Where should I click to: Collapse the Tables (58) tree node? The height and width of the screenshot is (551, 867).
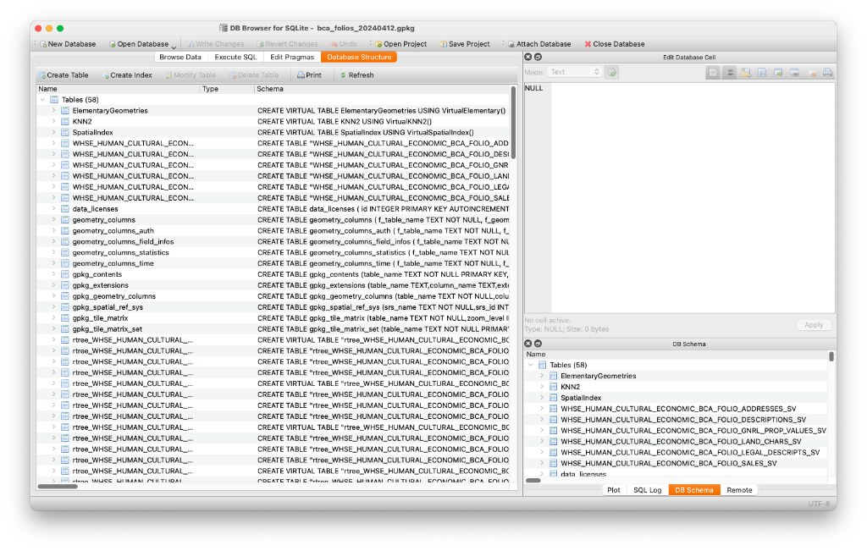point(41,99)
